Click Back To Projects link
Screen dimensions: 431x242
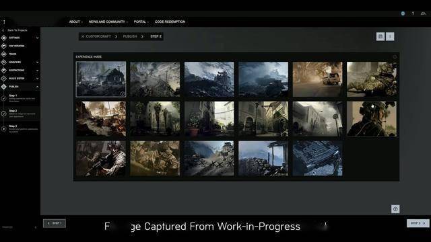click(17, 30)
